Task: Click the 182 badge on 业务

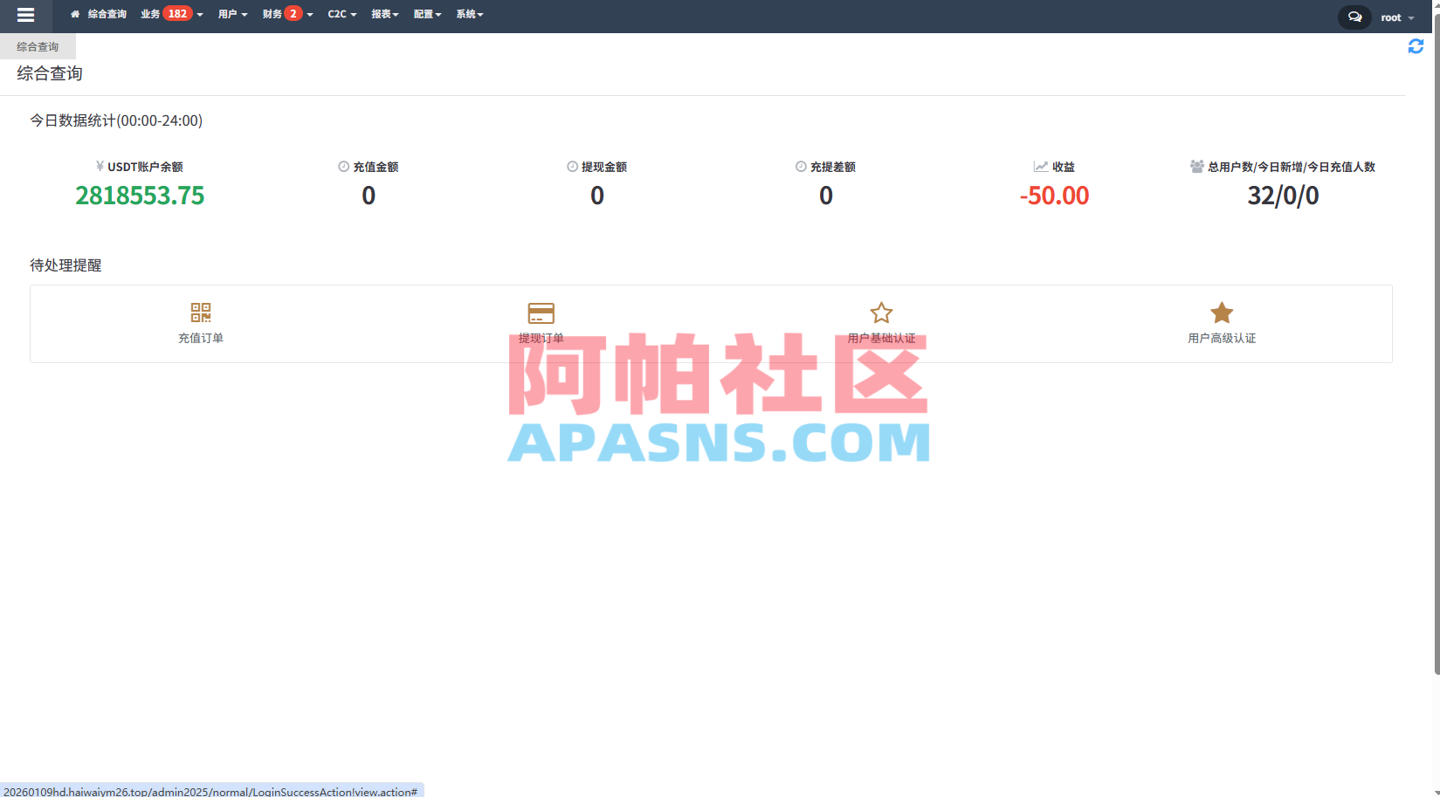Action: 177,13
